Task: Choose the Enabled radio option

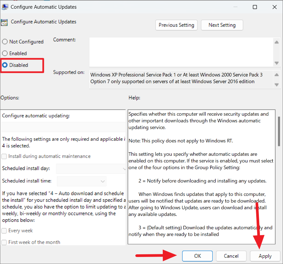Action: (5, 53)
